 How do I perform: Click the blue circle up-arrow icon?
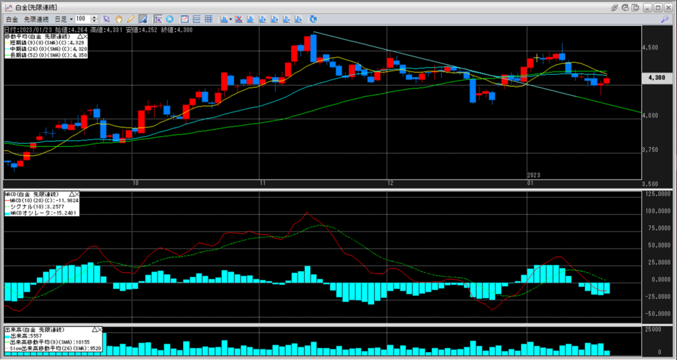coord(170,19)
